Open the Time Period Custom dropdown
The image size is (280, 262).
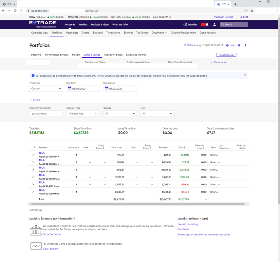point(46,88)
